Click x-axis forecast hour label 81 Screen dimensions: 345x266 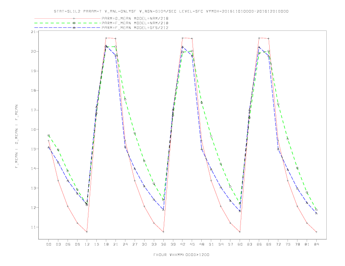click(x=307, y=244)
